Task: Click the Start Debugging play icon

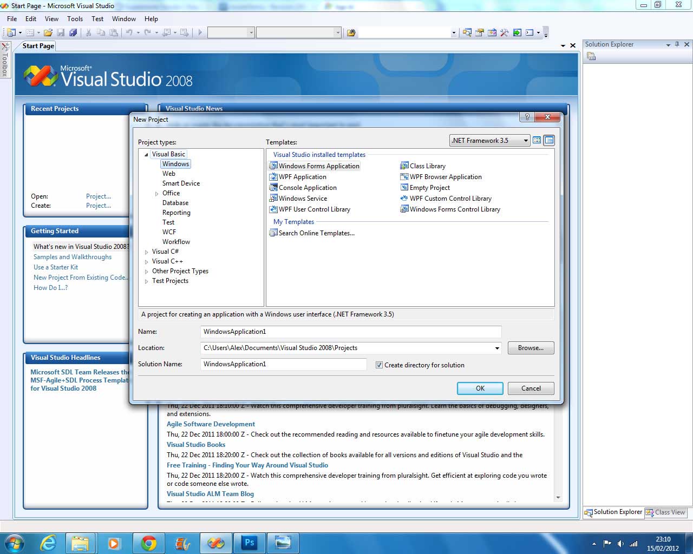Action: point(200,32)
